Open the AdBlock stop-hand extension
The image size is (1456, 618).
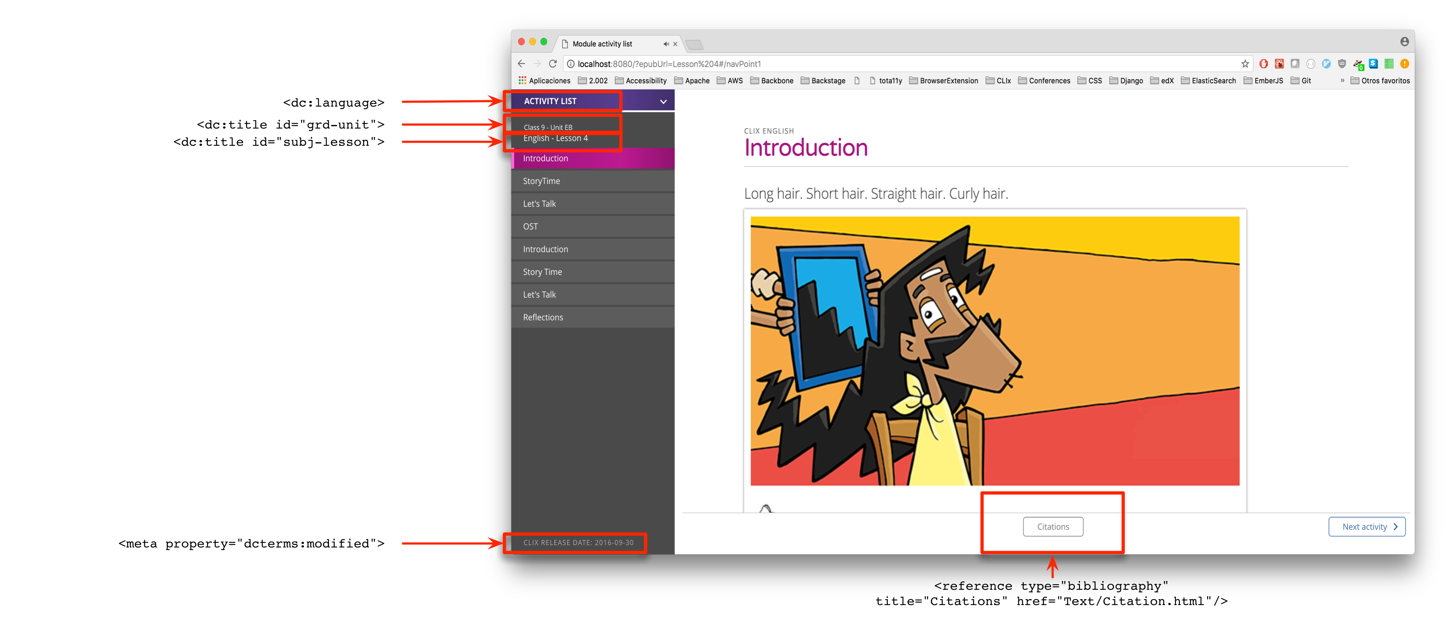click(x=1264, y=64)
